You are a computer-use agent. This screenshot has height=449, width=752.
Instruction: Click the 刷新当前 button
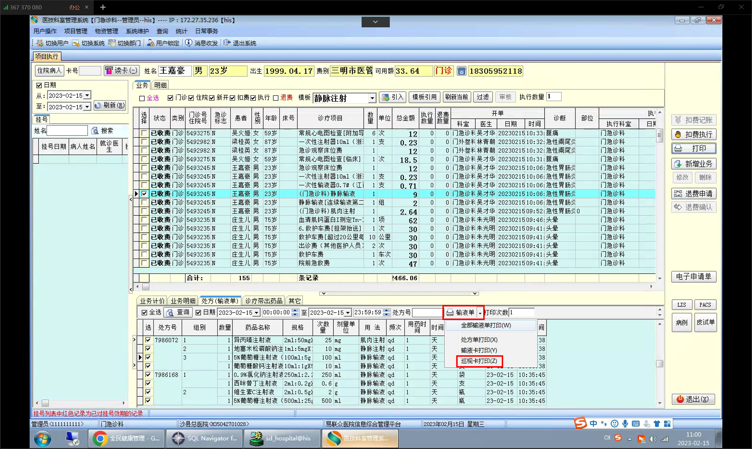click(456, 97)
